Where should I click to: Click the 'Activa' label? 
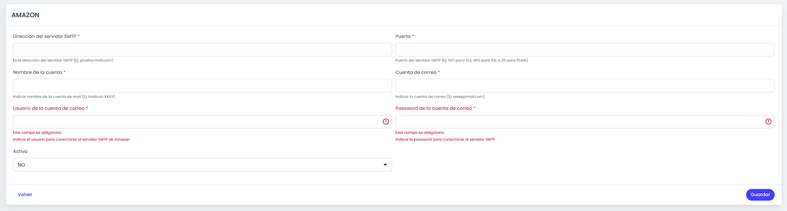coord(20,151)
